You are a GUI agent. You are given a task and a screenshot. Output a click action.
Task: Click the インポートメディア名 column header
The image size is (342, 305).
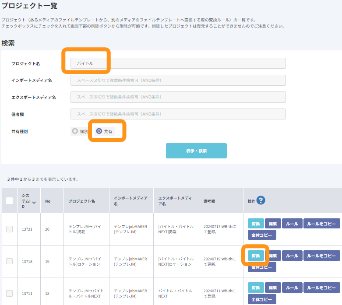130,201
